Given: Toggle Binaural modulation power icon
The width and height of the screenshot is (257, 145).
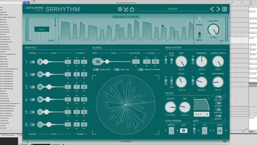Looking at the screenshot, I should 193,56.
